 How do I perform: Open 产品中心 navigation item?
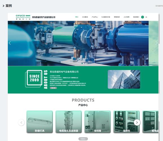click(x=94, y=17)
